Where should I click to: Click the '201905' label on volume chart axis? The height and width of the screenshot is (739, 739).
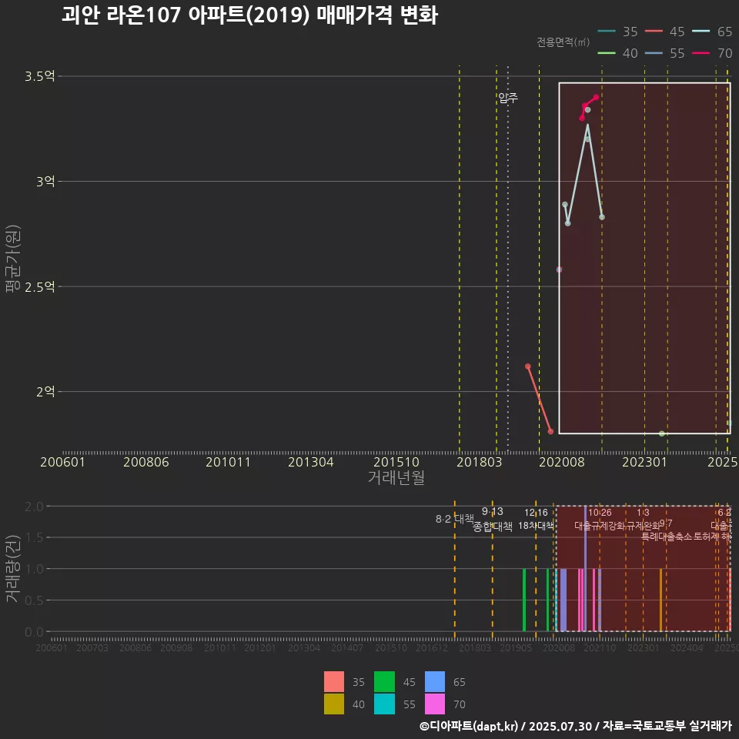click(x=516, y=648)
